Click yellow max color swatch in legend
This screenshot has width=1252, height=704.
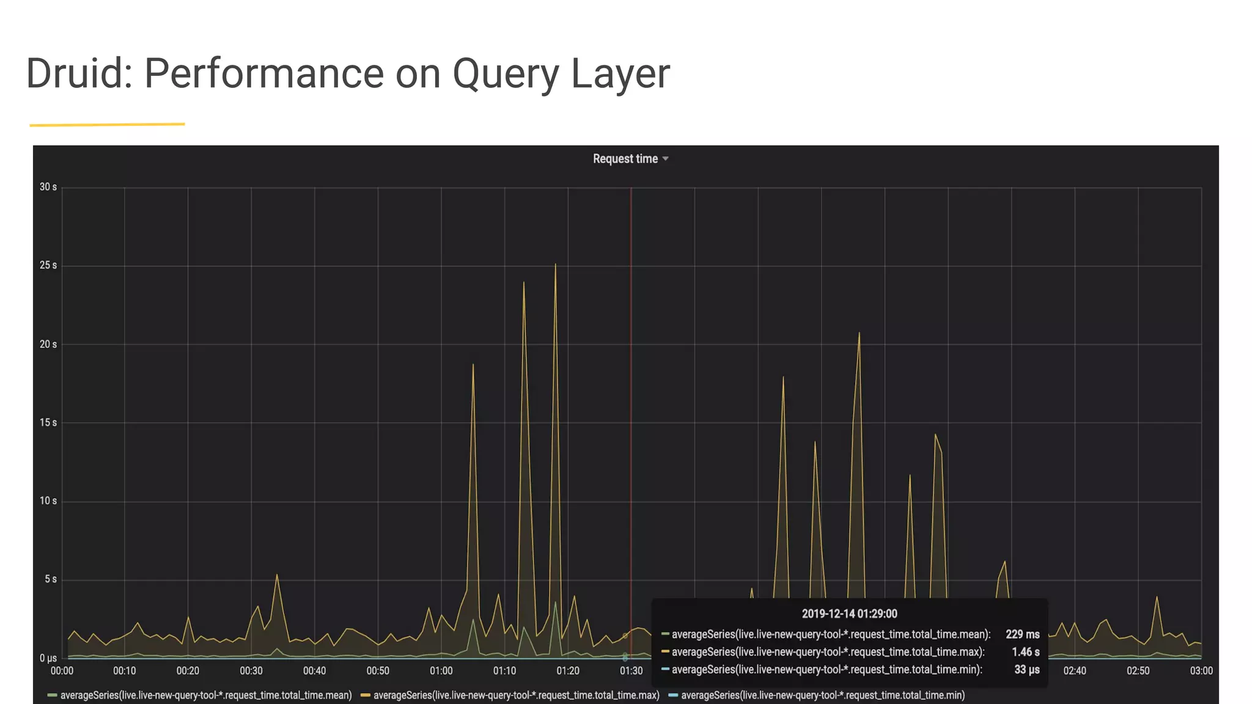(x=366, y=695)
